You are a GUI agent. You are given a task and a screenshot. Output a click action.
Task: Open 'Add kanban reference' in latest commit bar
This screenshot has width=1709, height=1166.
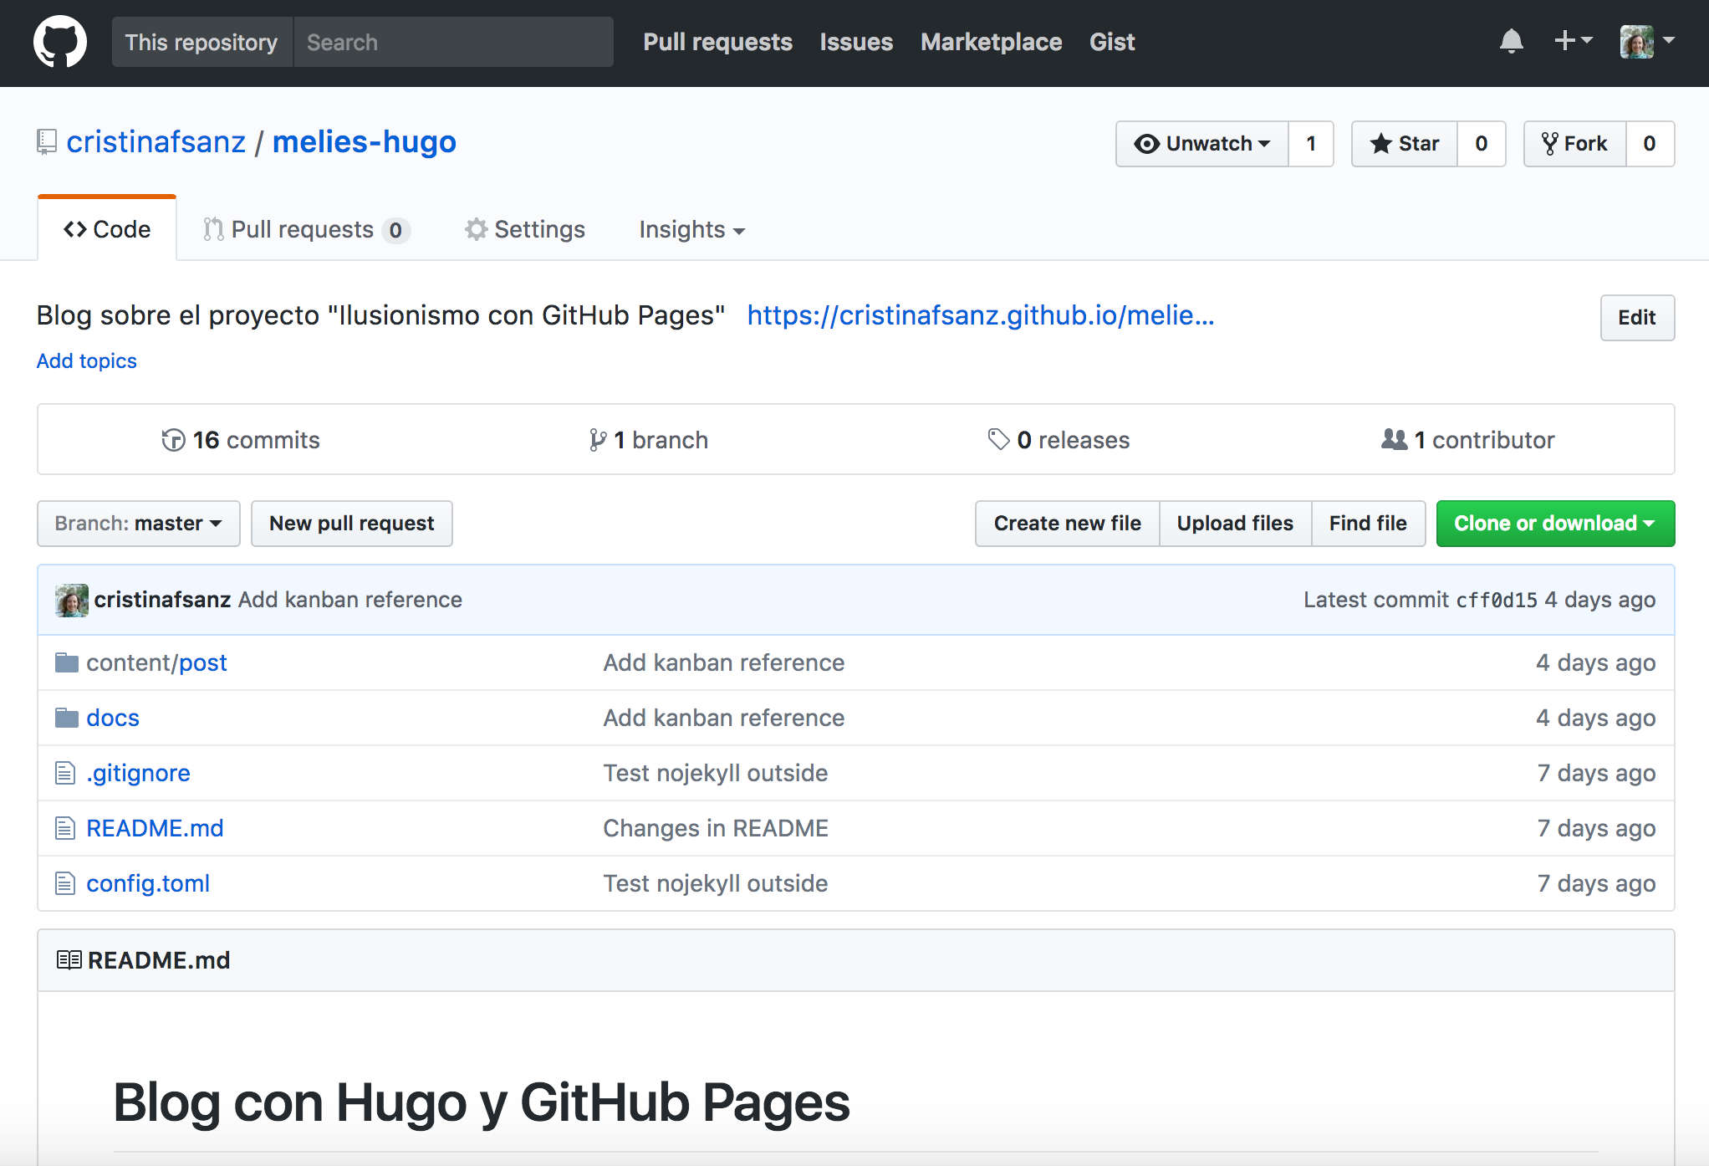point(350,600)
